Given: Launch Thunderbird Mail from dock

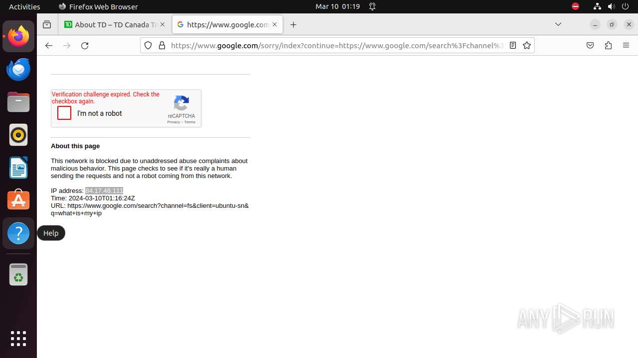Looking at the screenshot, I should tap(18, 69).
